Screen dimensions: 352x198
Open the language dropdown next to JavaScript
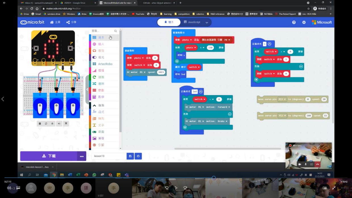coord(207,22)
